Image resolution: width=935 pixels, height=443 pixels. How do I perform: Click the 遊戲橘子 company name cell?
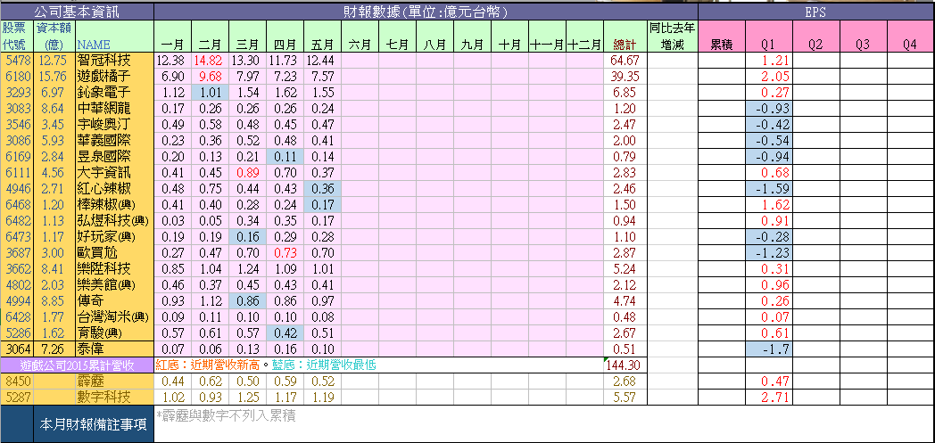click(x=115, y=77)
